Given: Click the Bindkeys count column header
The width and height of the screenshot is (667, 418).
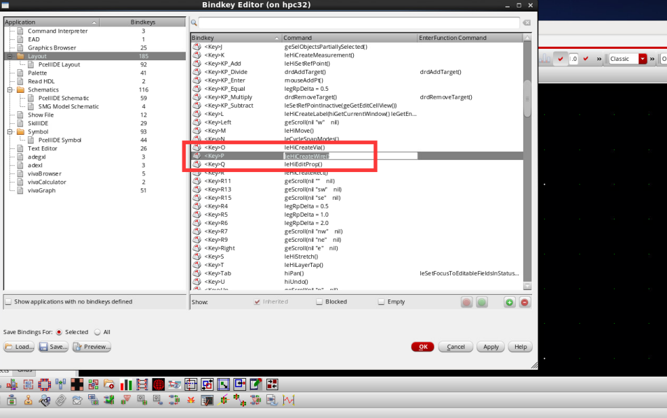Looking at the screenshot, I should (143, 22).
